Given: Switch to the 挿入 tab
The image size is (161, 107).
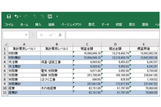Looking at the screenshot, I should pos(38,25).
